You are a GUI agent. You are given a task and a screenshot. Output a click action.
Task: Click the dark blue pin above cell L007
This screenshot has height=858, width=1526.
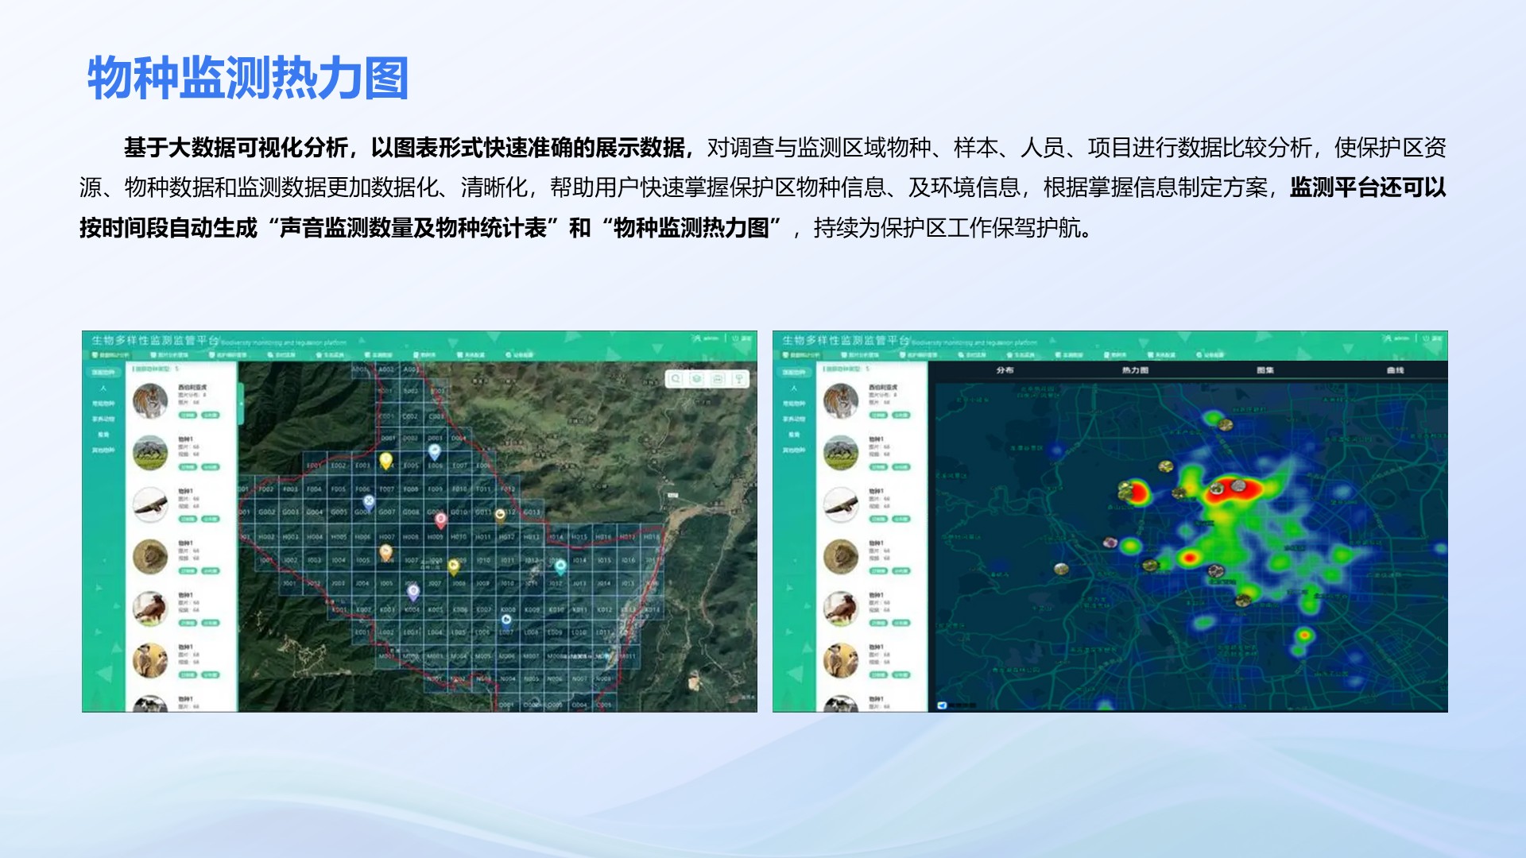point(506,620)
